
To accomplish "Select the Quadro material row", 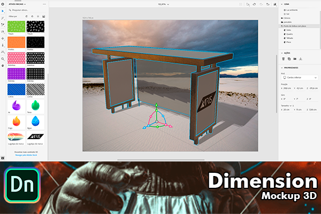I will tap(300, 34).
